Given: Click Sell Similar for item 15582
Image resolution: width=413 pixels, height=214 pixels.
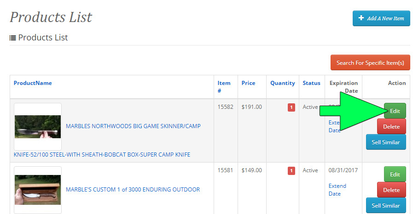Looking at the screenshot, I should [386, 142].
